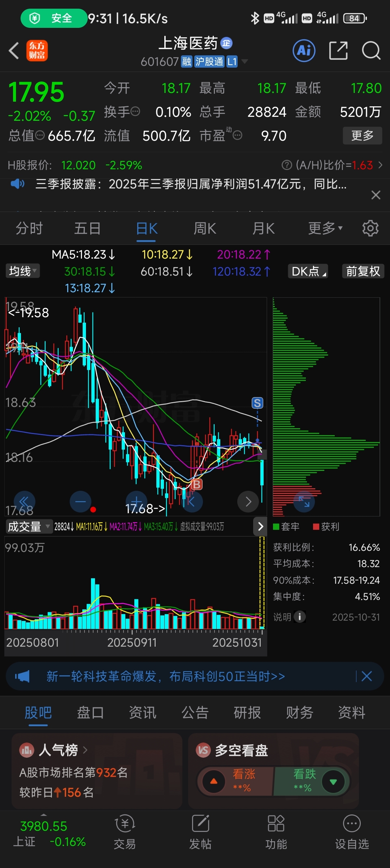The width and height of the screenshot is (390, 868).
Task: Zoom in chart with plus button
Action: [136, 502]
